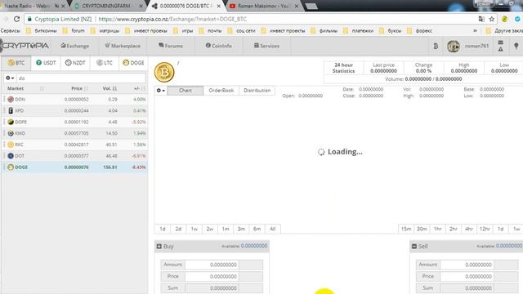The width and height of the screenshot is (523, 294).
Task: Select the BTC base market tab
Action: pos(16,63)
